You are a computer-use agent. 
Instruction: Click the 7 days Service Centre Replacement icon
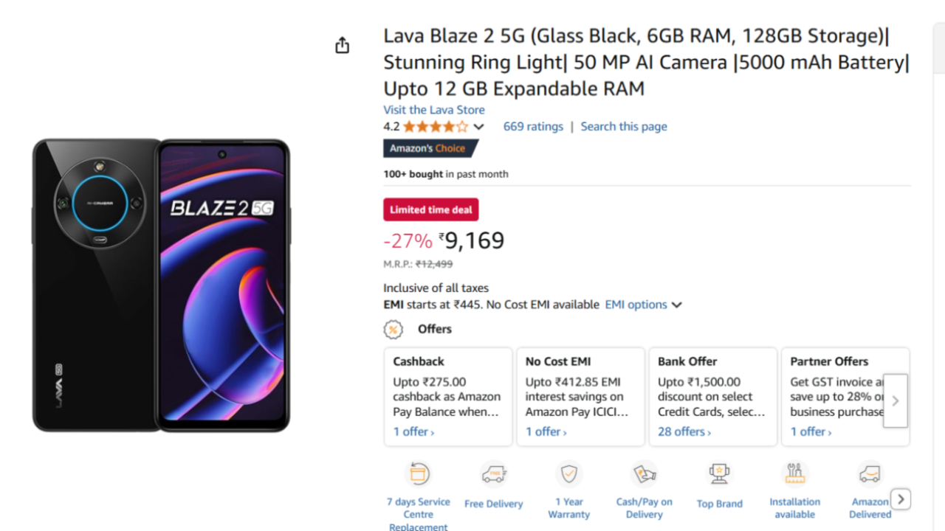pyautogui.click(x=419, y=473)
